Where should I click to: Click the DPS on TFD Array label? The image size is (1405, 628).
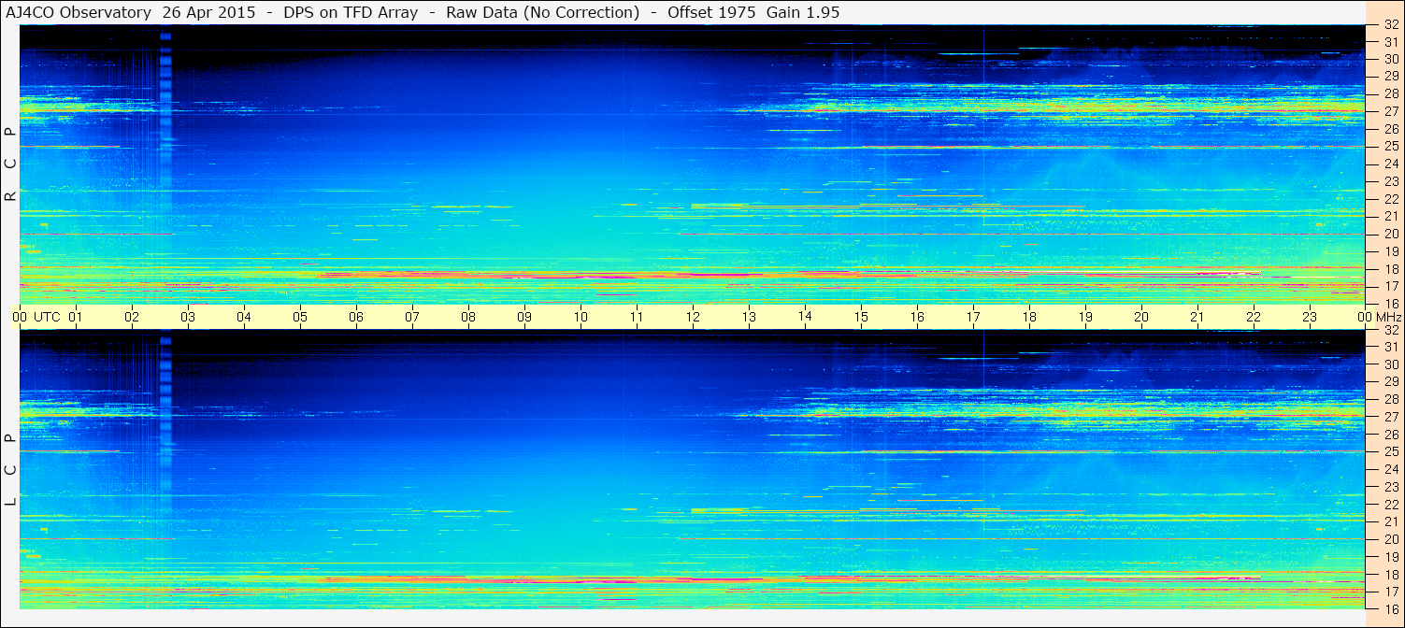pos(351,12)
